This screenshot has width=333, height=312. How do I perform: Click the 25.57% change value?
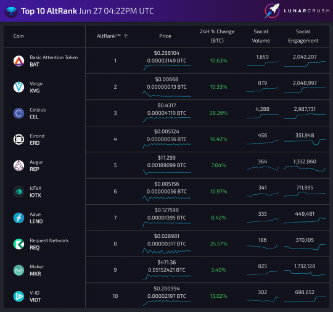click(x=218, y=244)
